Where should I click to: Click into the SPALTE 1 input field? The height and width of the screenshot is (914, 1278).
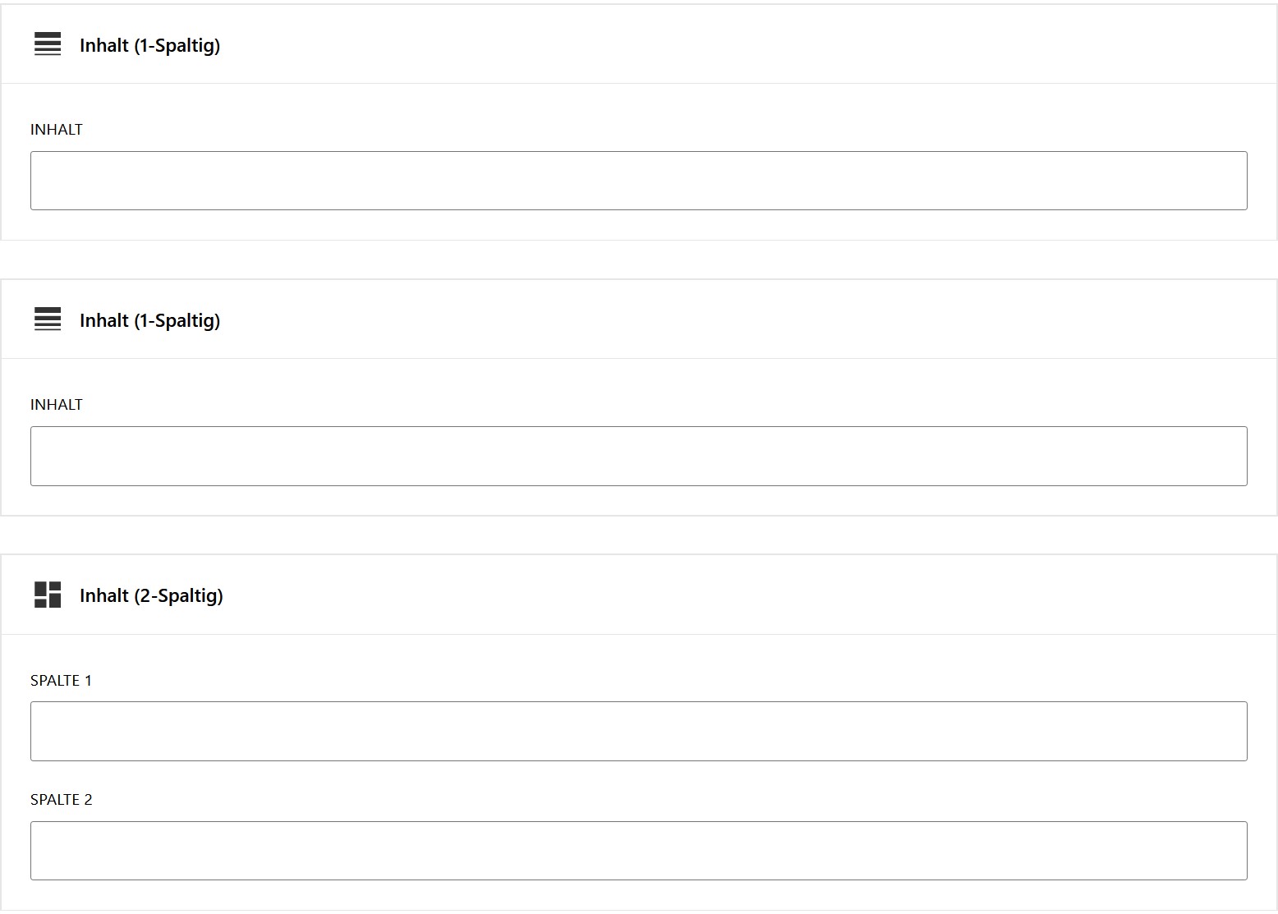pyautogui.click(x=638, y=731)
